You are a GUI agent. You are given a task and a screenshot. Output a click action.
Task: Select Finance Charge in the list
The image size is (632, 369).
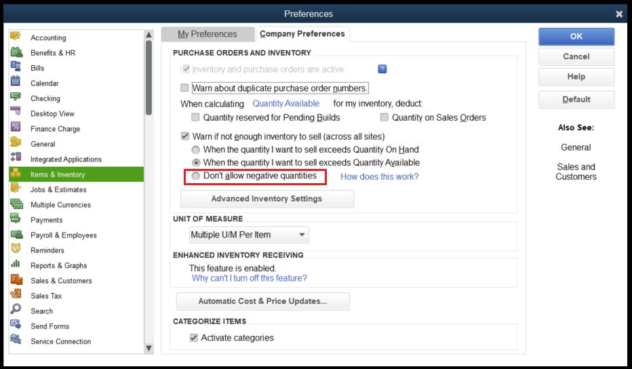point(76,129)
